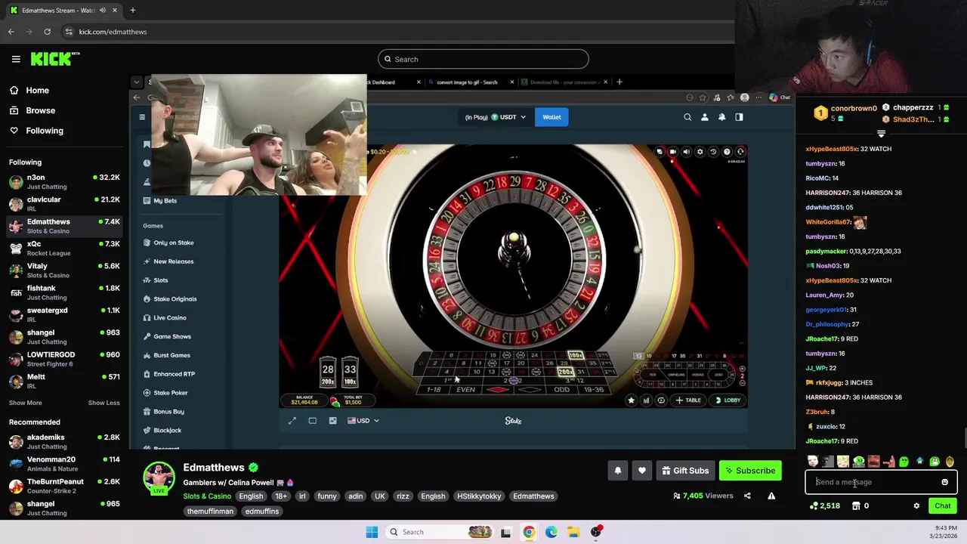Open the roulette live chat icon
The height and width of the screenshot is (544, 967).
tap(660, 152)
